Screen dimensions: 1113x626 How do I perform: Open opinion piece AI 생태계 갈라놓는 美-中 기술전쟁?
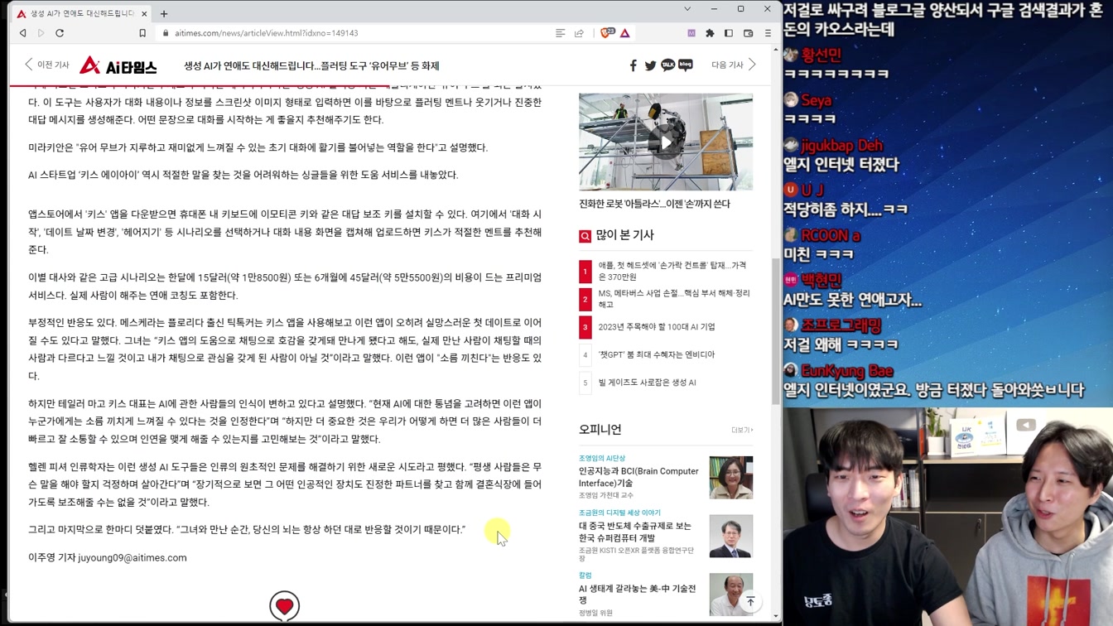pyautogui.click(x=638, y=594)
